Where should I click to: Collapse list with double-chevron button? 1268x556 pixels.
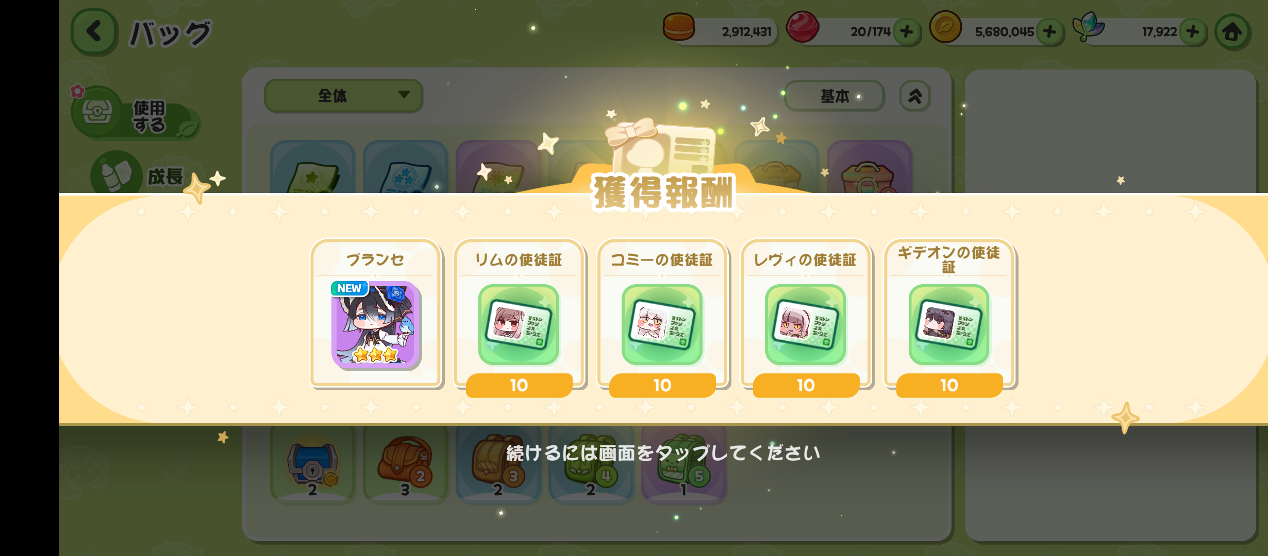(915, 96)
